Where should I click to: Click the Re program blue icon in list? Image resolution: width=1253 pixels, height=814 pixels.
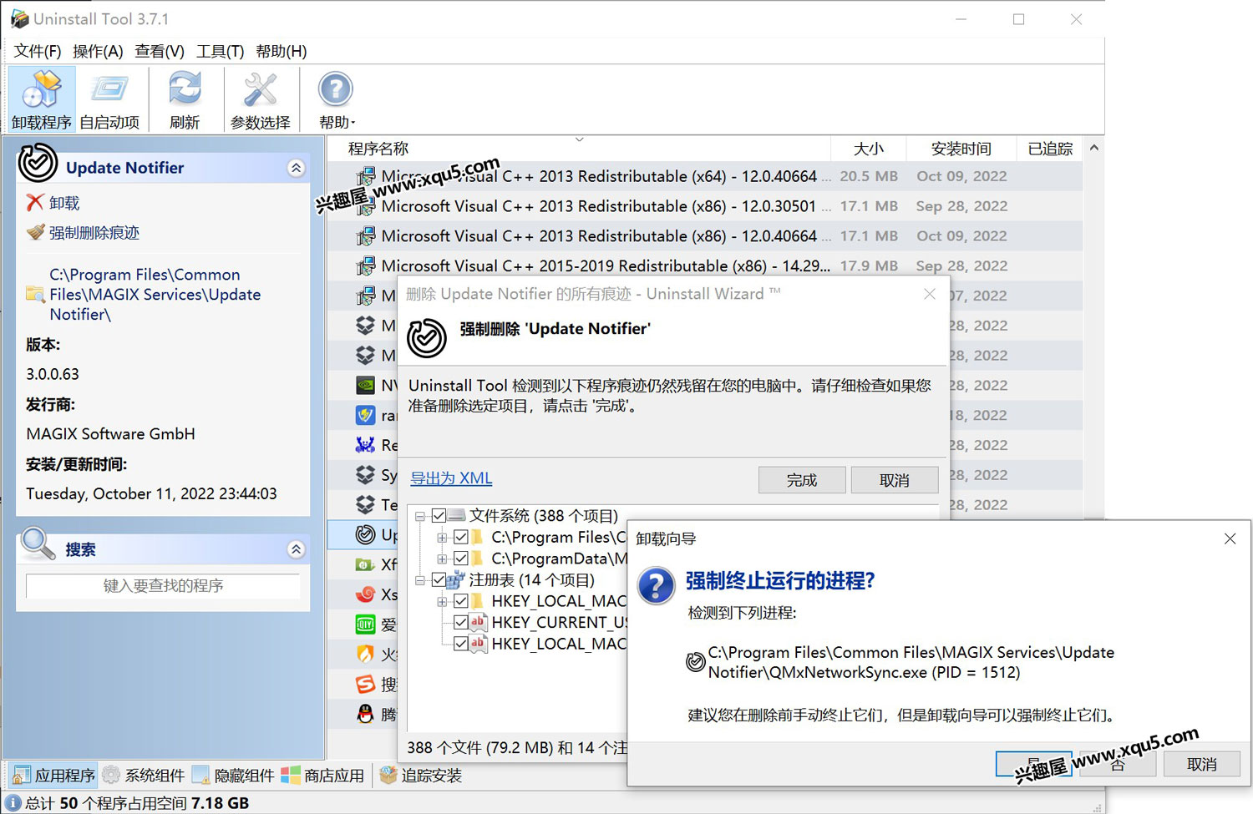tap(365, 445)
